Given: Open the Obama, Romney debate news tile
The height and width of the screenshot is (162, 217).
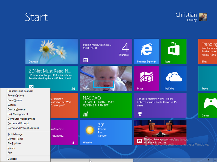Looking at the screenshot, I should pyautogui.click(x=160, y=132).
